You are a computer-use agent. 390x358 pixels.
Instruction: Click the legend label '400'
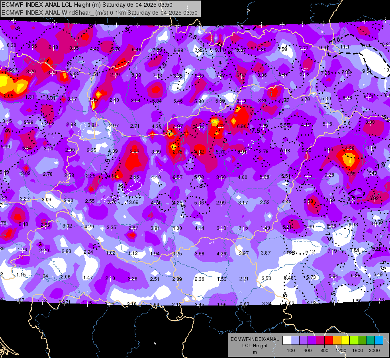click(308, 350)
